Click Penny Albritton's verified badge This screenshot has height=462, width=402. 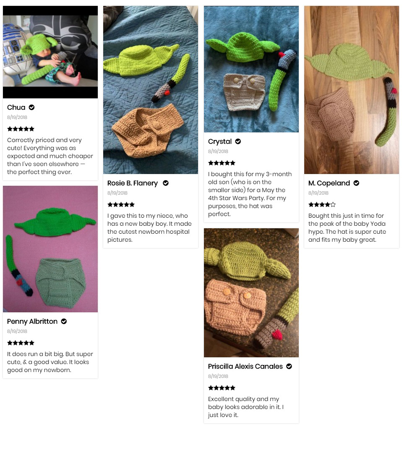pos(64,322)
